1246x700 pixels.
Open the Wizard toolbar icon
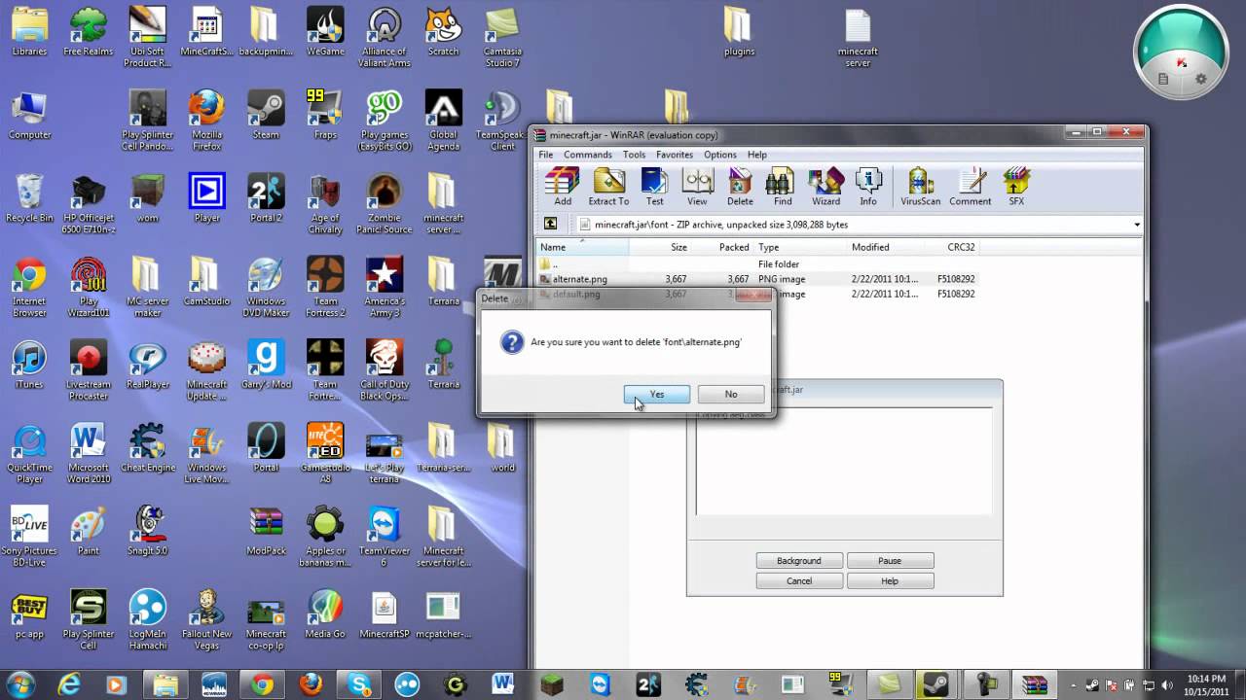[825, 187]
